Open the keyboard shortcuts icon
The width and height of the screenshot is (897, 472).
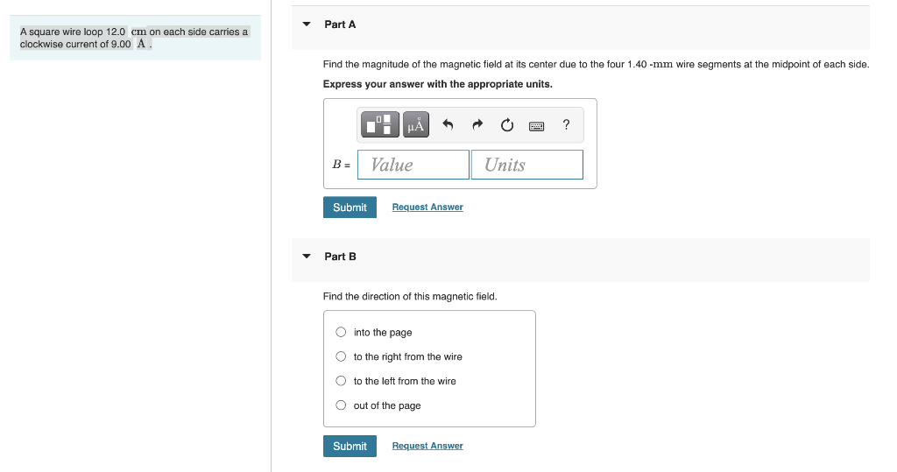pyautogui.click(x=537, y=126)
